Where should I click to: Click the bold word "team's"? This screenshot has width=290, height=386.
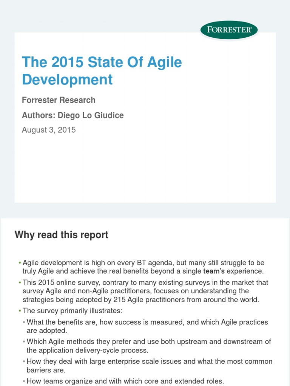coord(214,271)
